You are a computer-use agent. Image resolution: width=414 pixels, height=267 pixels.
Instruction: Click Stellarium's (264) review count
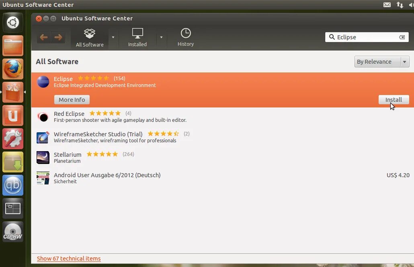coord(128,154)
